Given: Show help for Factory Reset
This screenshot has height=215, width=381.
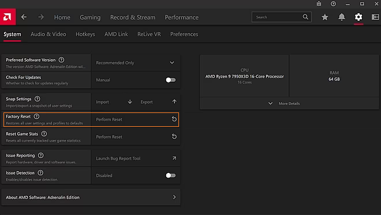Looking at the screenshot, I should [36, 116].
